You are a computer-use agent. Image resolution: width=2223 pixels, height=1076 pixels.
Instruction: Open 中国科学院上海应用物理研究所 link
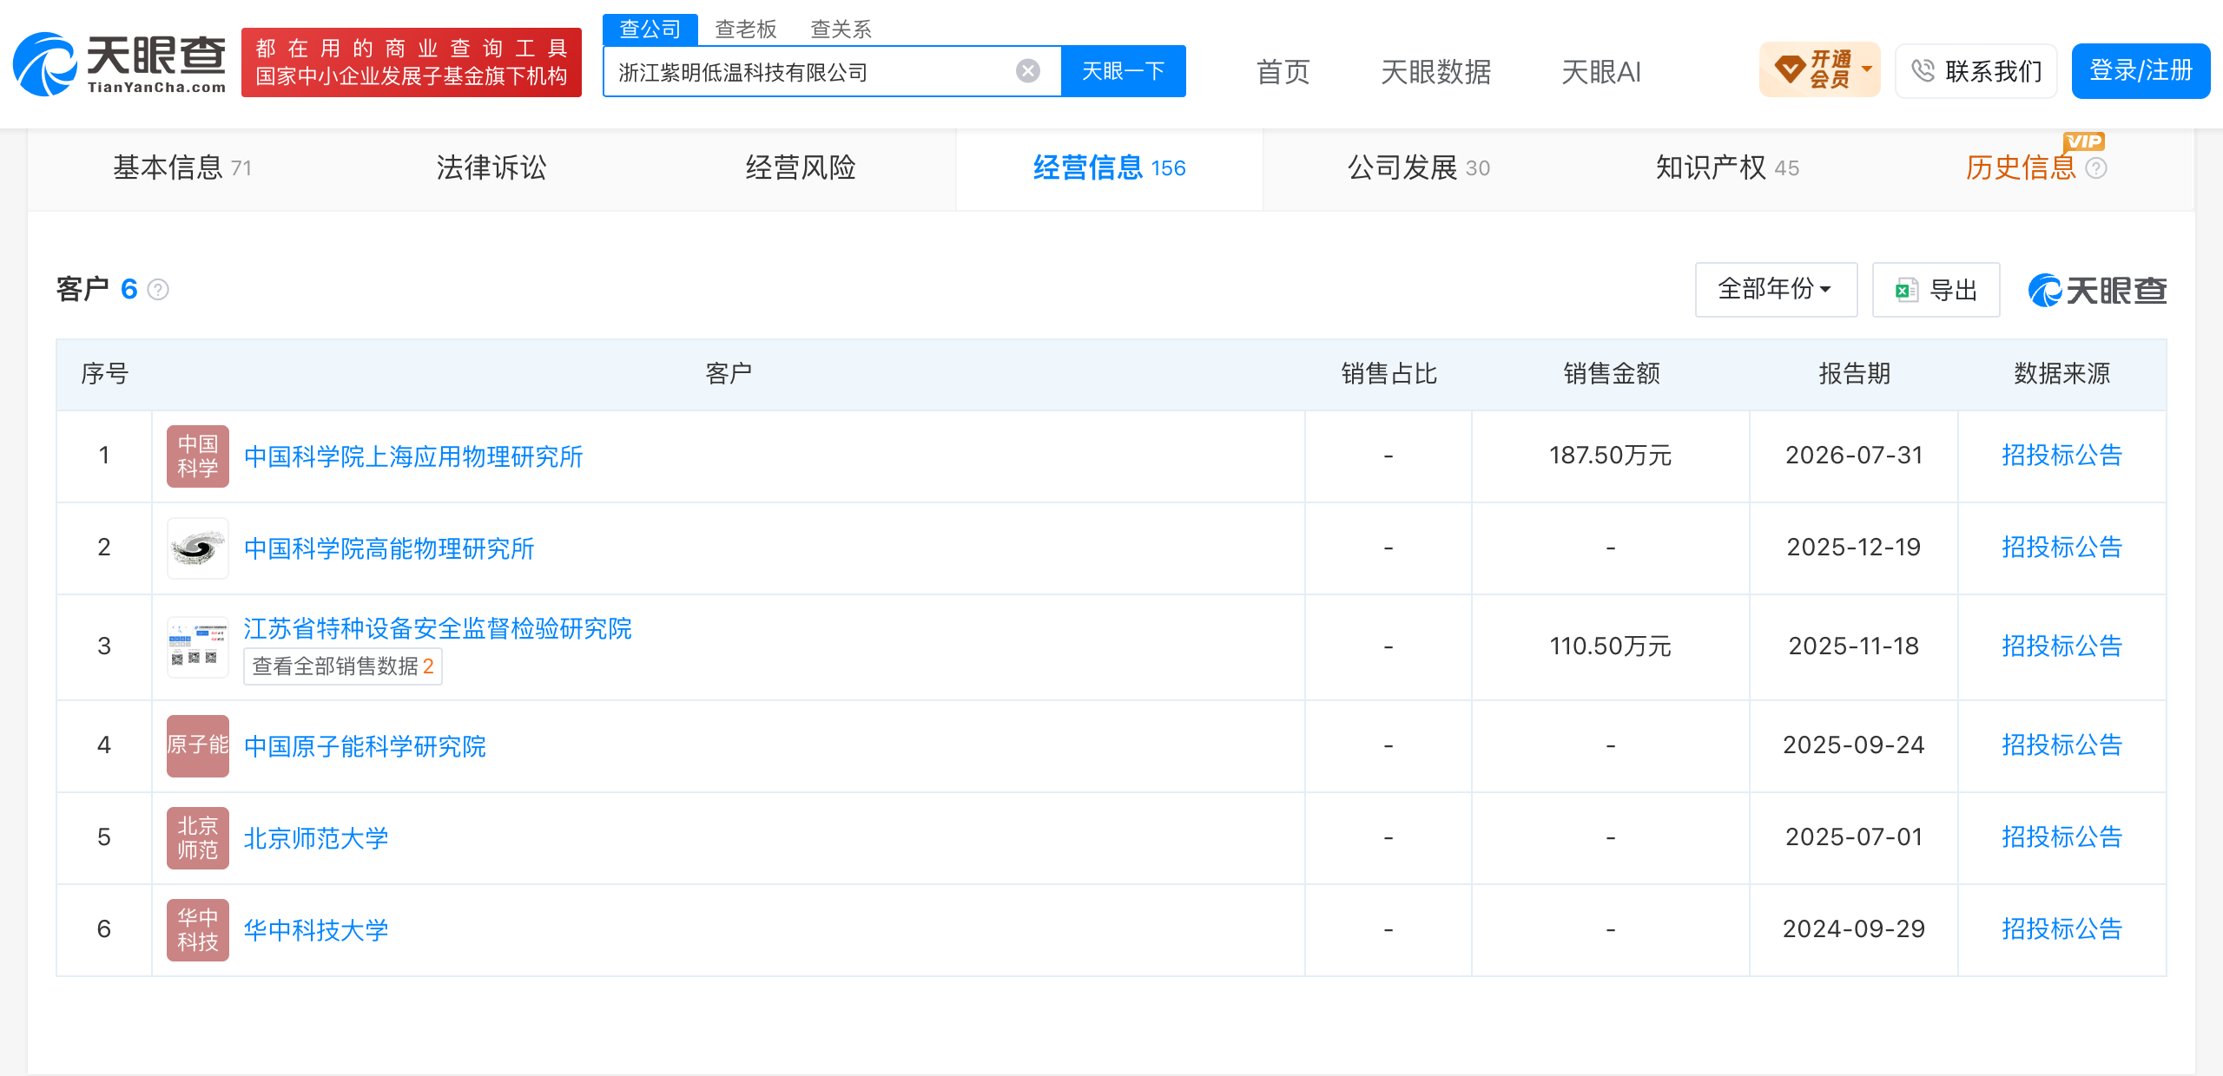point(413,457)
